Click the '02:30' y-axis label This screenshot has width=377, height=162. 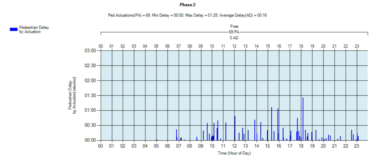(90, 66)
